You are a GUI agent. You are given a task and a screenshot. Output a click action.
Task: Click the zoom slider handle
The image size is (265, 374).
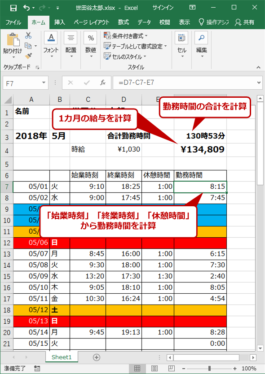(x=209, y=368)
